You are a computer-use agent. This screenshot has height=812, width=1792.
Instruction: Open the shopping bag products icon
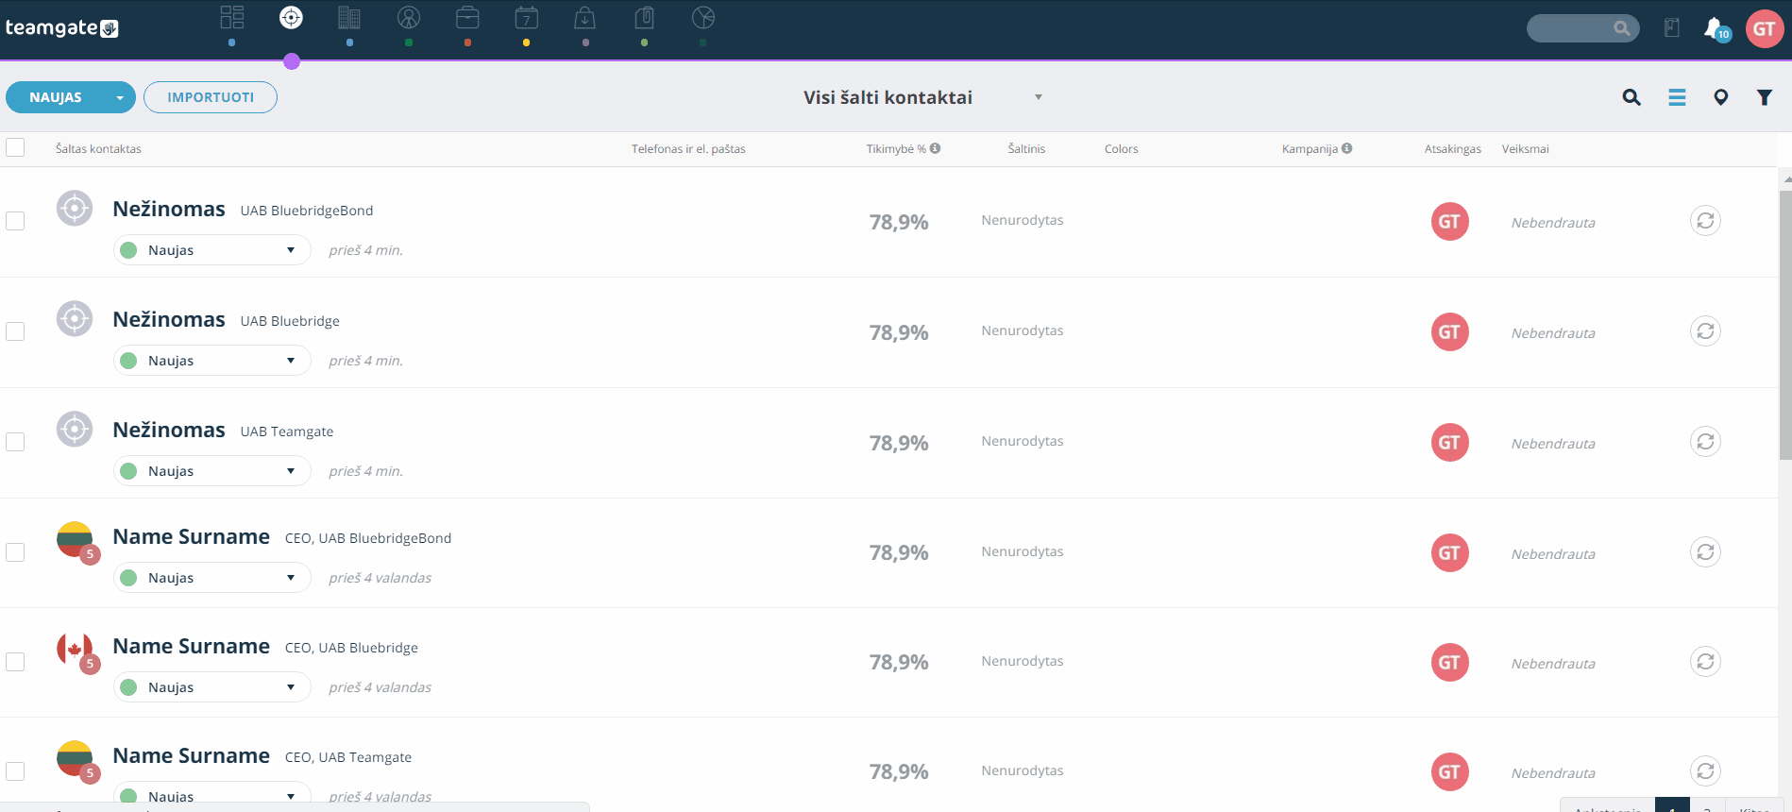tap(585, 18)
